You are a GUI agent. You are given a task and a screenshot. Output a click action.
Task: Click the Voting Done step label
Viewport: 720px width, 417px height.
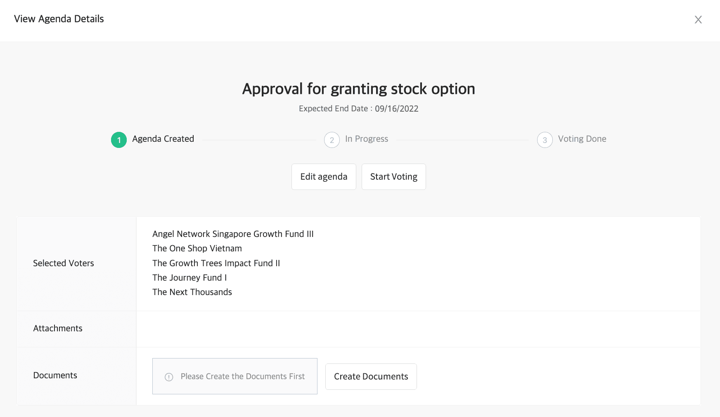(582, 139)
